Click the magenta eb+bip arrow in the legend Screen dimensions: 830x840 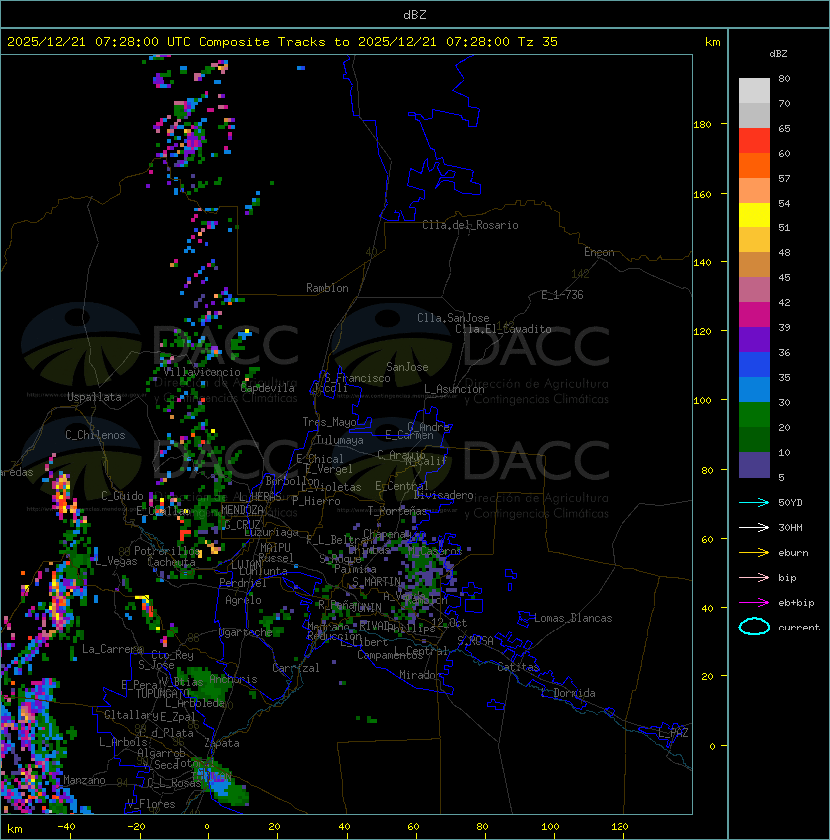tap(754, 603)
